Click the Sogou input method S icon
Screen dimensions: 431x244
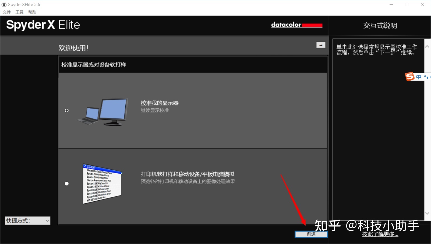(x=410, y=77)
